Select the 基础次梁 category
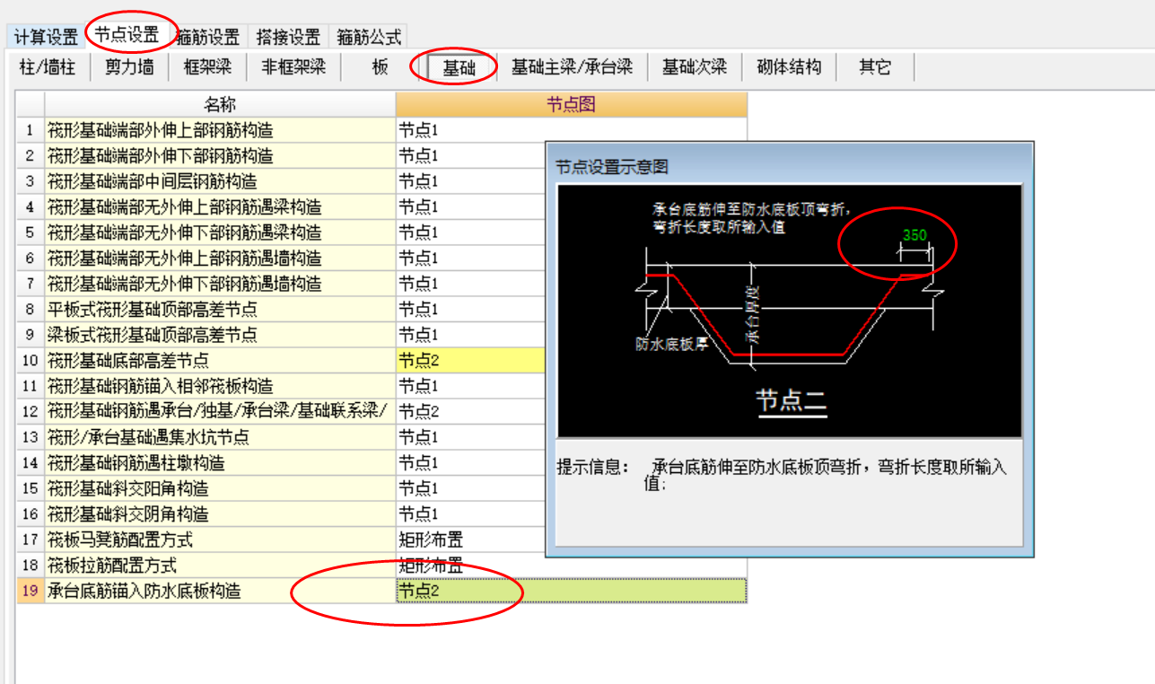Viewport: 1155px width, 684px height. click(695, 67)
